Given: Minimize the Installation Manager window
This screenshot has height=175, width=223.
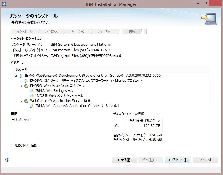Looking at the screenshot, I should click(198, 3).
